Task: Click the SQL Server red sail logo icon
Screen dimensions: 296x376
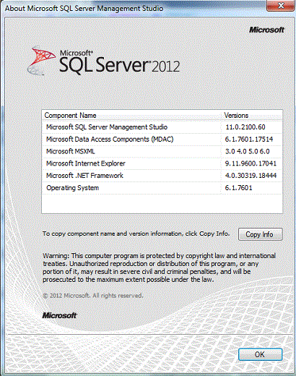Action: click(42, 60)
